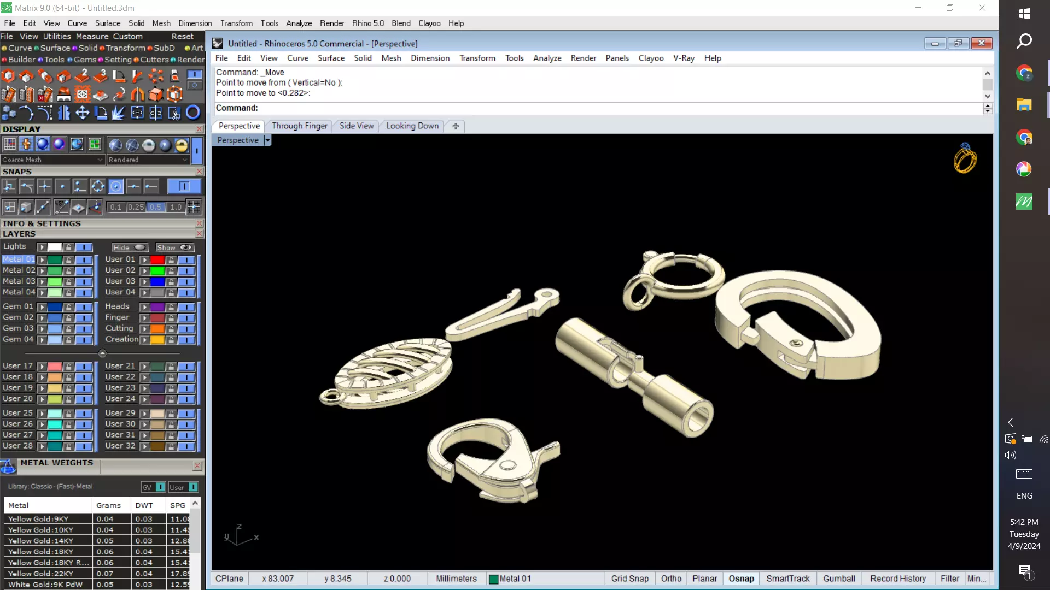
Task: Select the Move arrows tool icon
Action: (x=83, y=113)
